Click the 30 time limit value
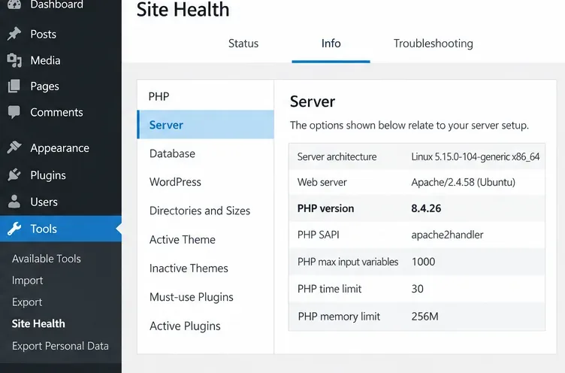Image resolution: width=565 pixels, height=373 pixels. [417, 289]
